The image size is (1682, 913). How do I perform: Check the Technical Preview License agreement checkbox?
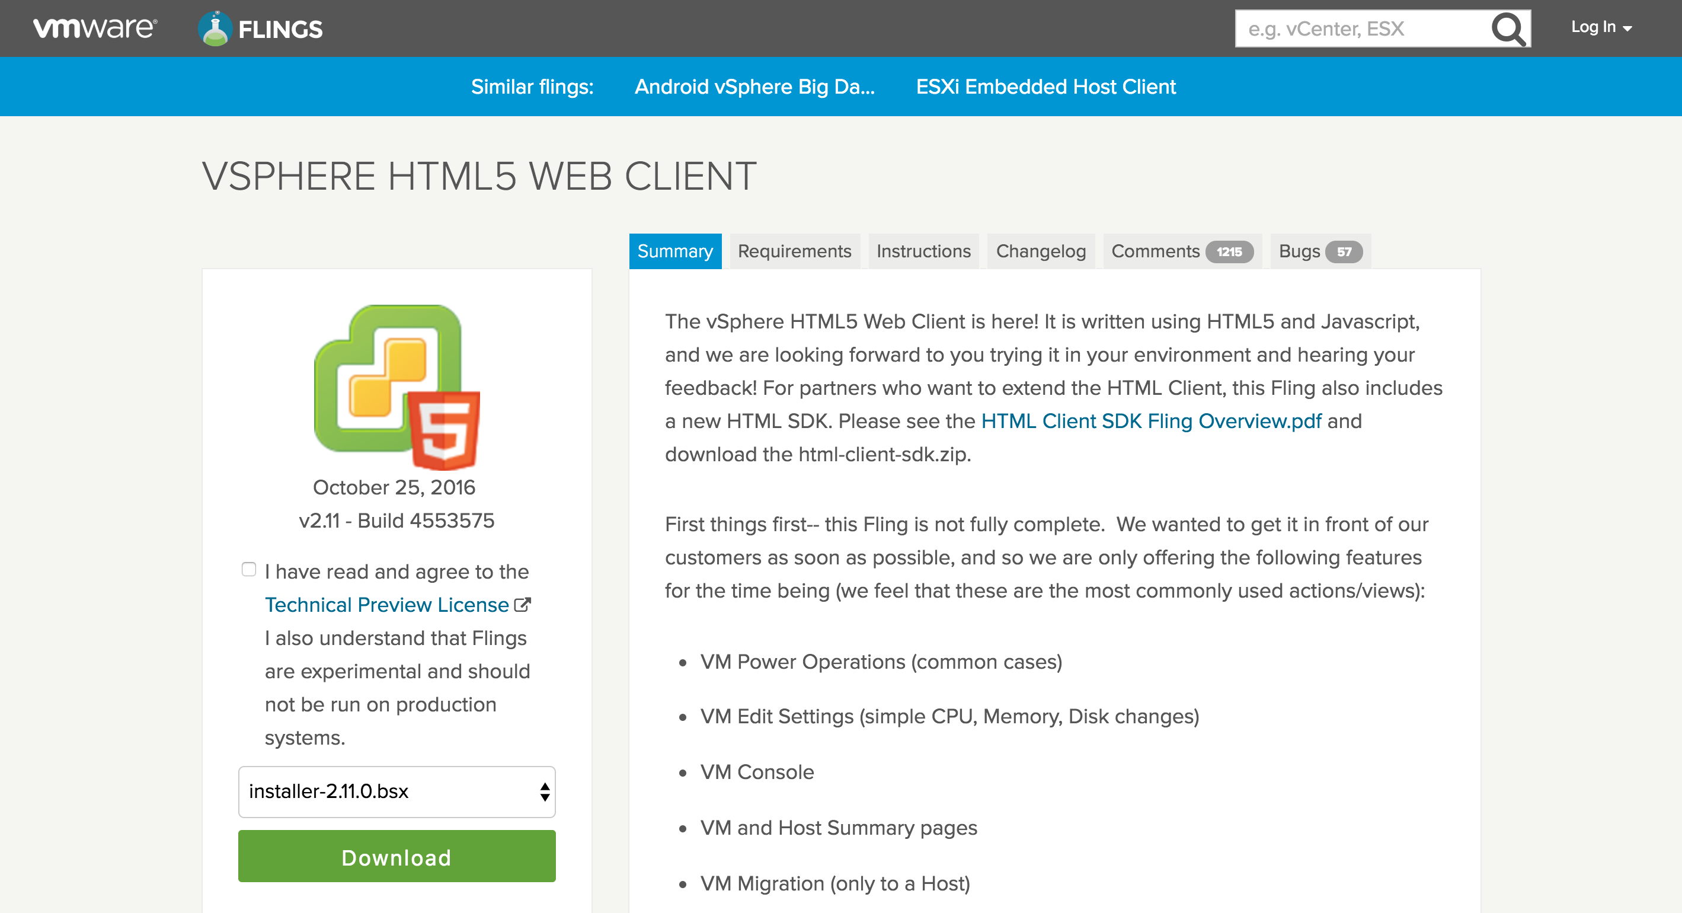[249, 569]
